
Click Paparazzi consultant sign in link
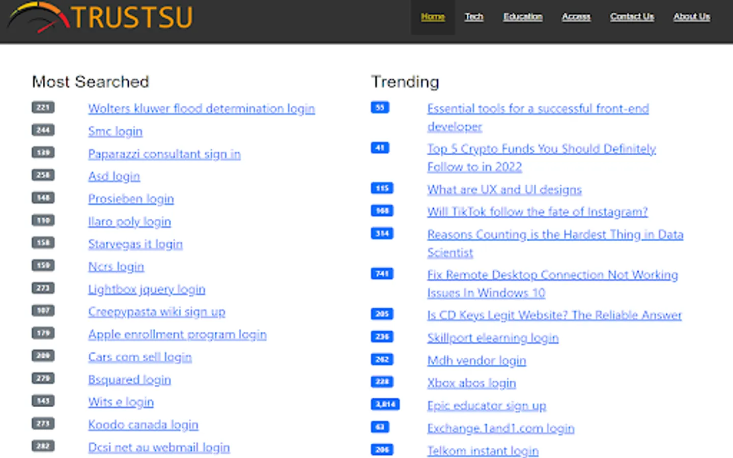point(164,154)
